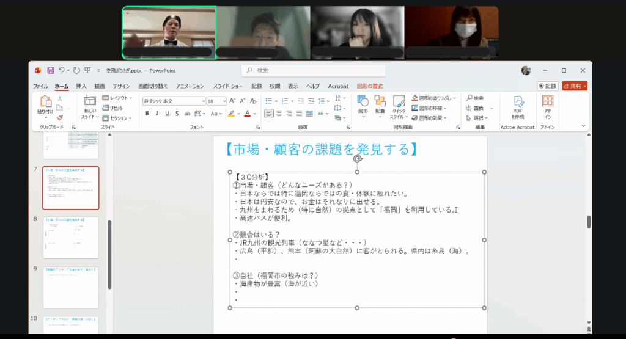626x339 pixels.
Task: Click the Format Painter brush icon
Action: [x=60, y=118]
